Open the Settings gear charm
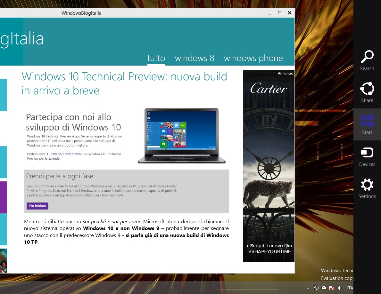 367,188
